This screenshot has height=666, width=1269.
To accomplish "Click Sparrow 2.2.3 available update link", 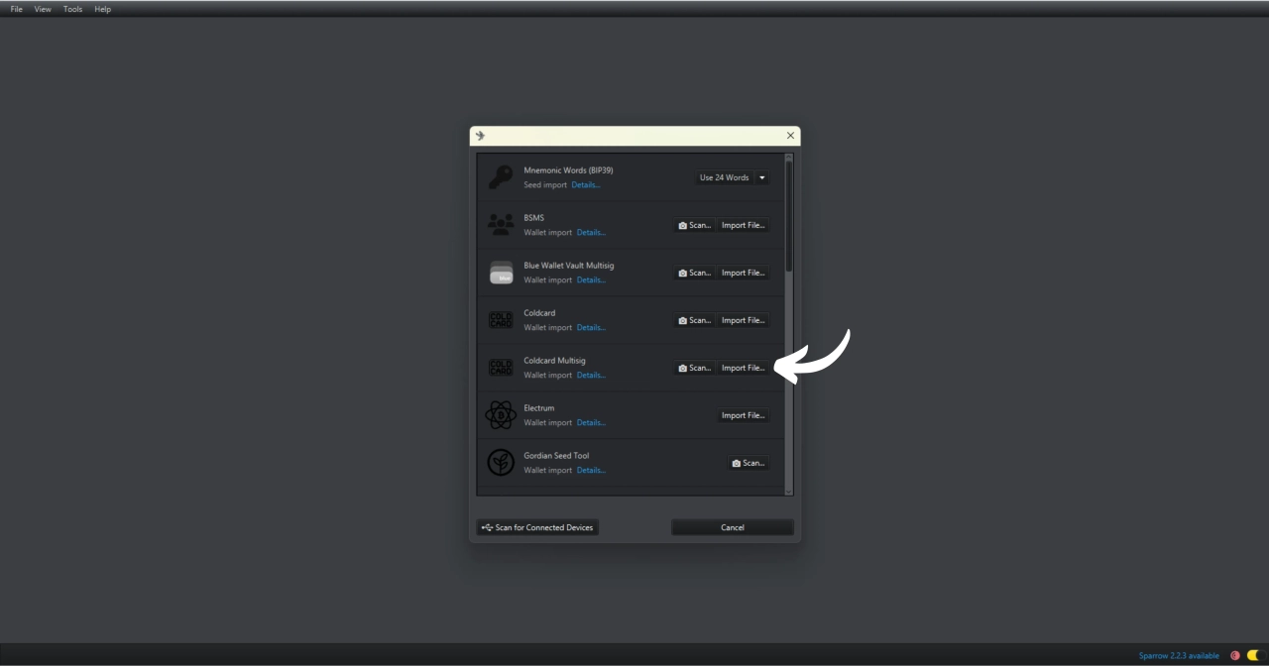I will pos(1179,656).
